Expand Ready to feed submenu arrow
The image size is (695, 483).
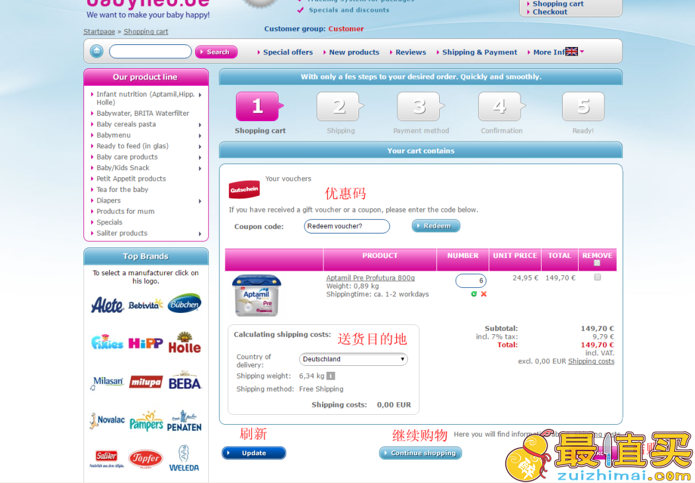(x=200, y=147)
